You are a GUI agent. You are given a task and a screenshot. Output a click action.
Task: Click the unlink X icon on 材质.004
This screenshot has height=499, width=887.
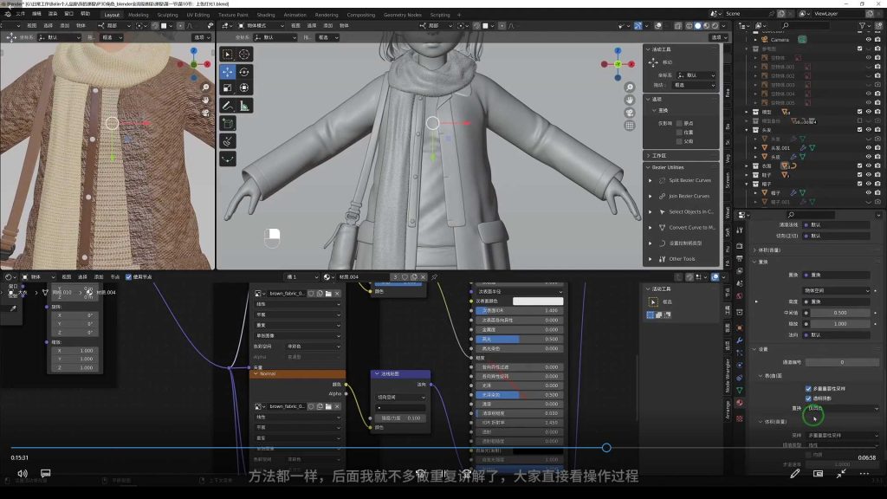click(x=423, y=276)
